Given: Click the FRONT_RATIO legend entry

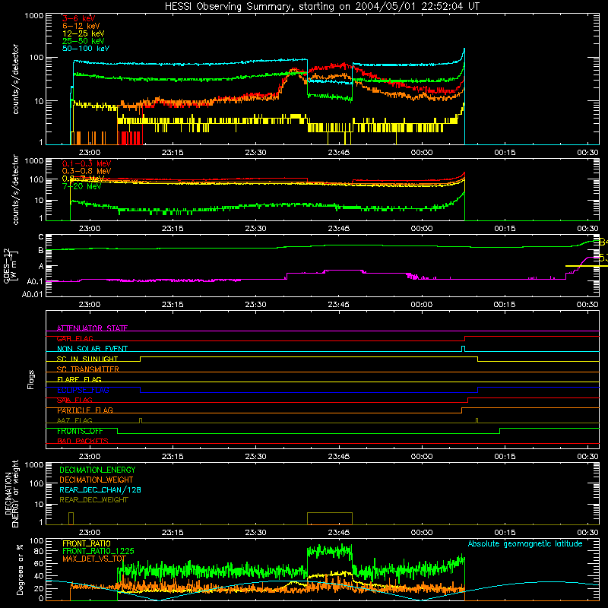Looking at the screenshot, I should (x=87, y=543).
